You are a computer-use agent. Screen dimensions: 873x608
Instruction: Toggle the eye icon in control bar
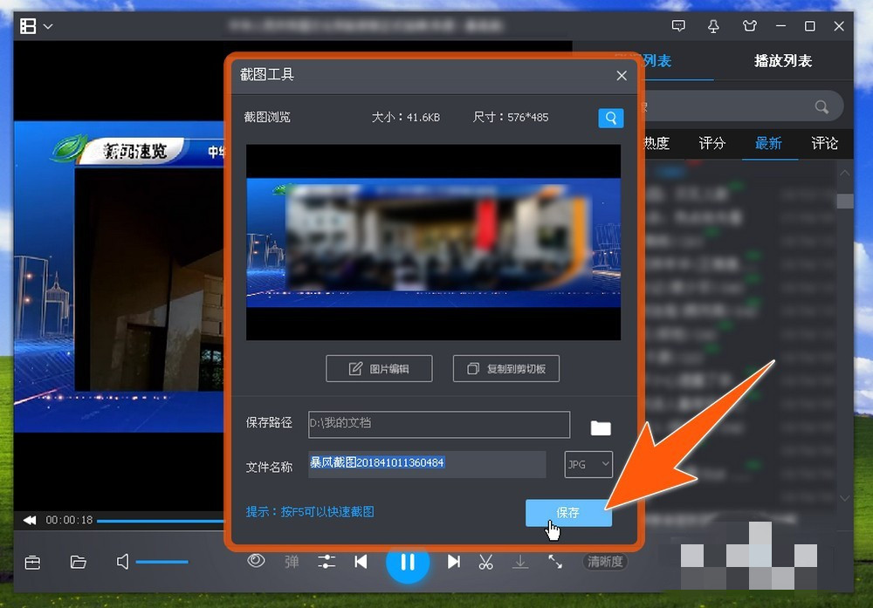click(x=256, y=561)
